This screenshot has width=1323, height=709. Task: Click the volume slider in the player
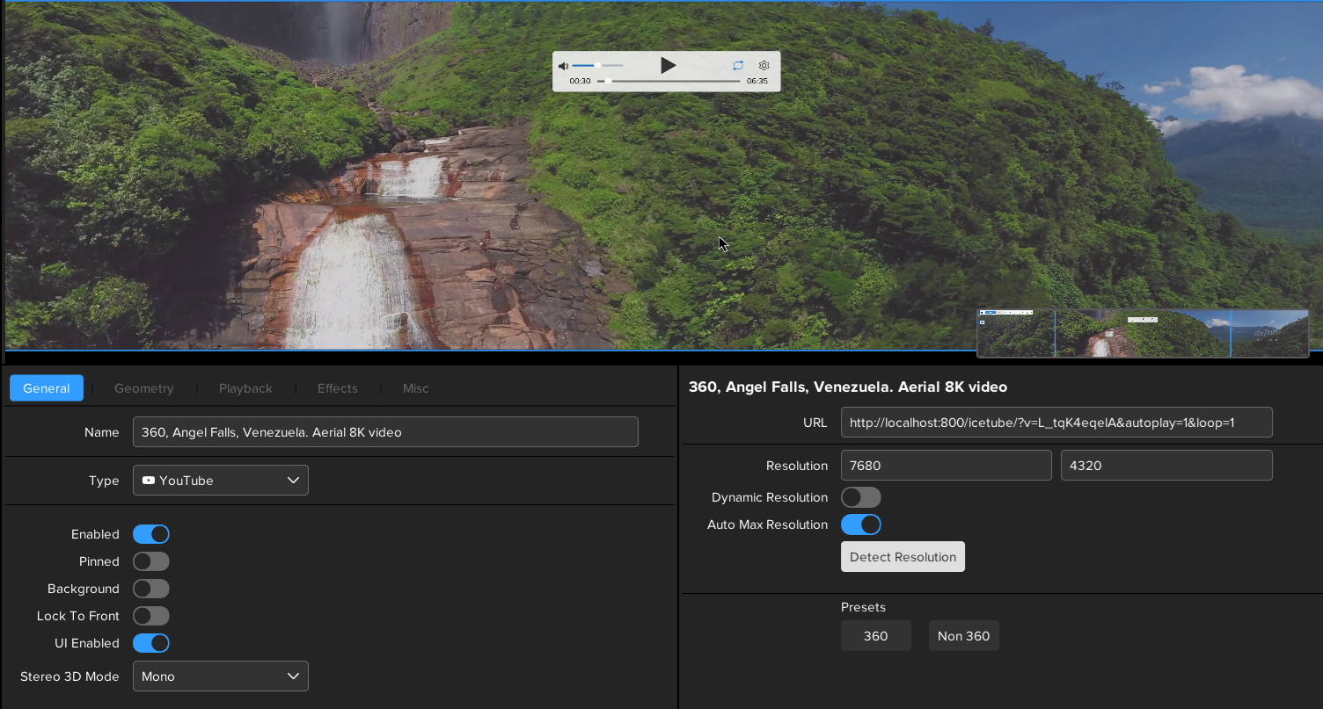pos(598,66)
